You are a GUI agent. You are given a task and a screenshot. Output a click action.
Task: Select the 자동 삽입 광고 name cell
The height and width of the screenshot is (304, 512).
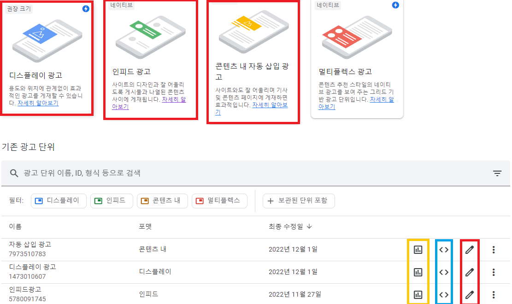coord(30,244)
